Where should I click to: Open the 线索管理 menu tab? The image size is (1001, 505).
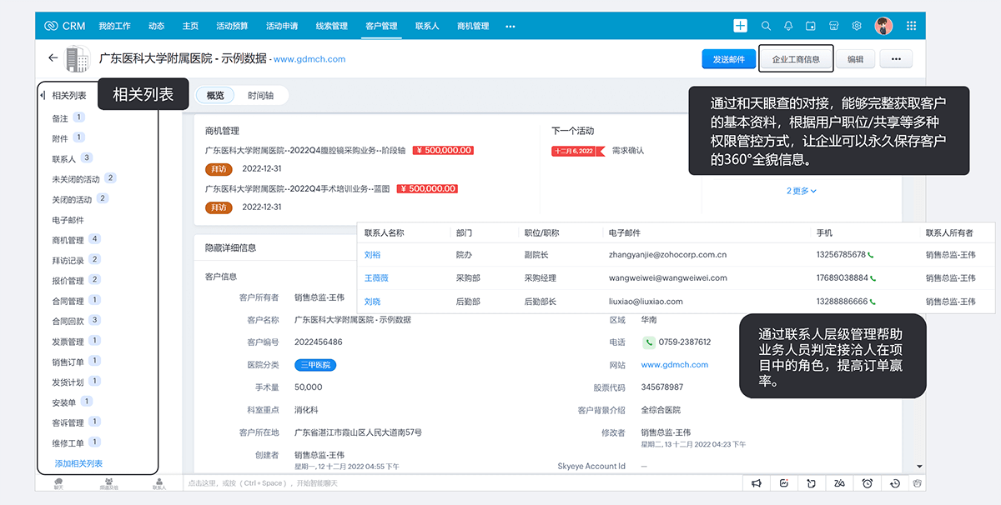(331, 26)
